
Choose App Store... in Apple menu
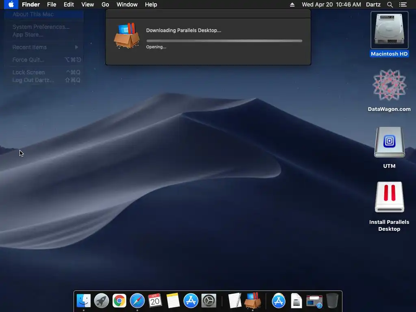(44, 35)
